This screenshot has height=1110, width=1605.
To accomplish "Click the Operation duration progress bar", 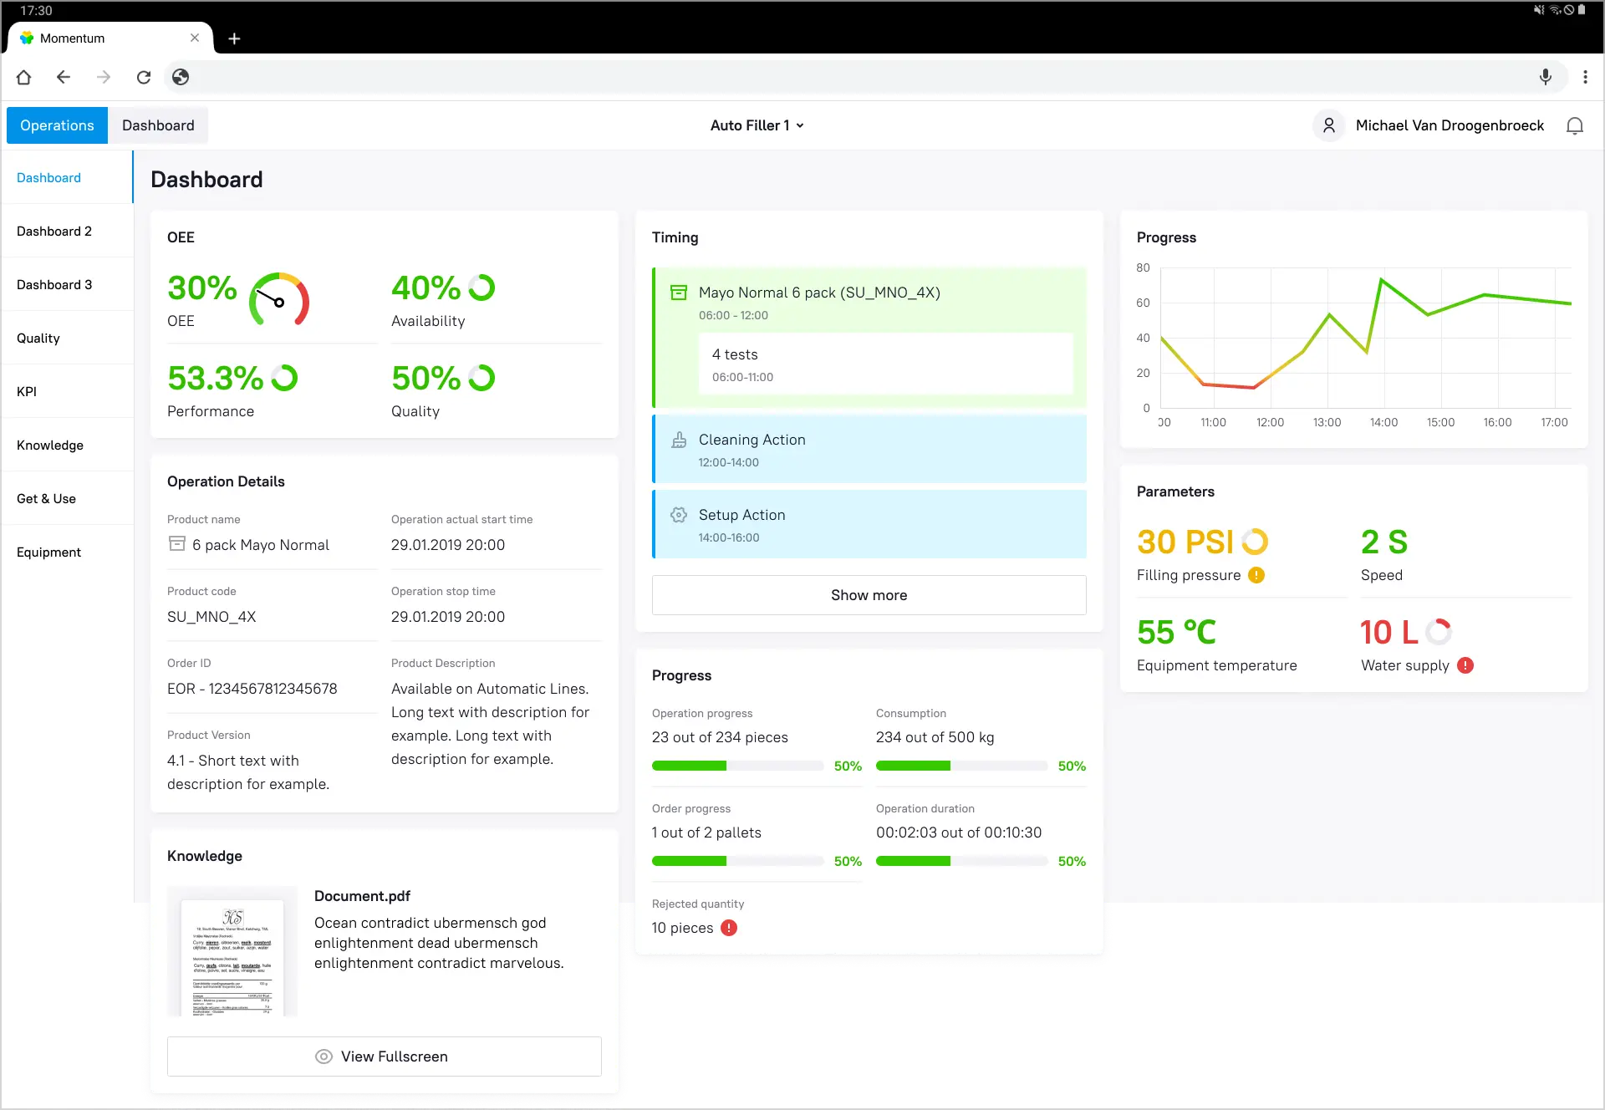I will 961,861.
